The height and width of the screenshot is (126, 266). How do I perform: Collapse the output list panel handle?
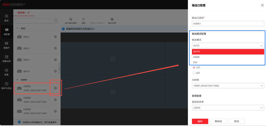click(59, 68)
